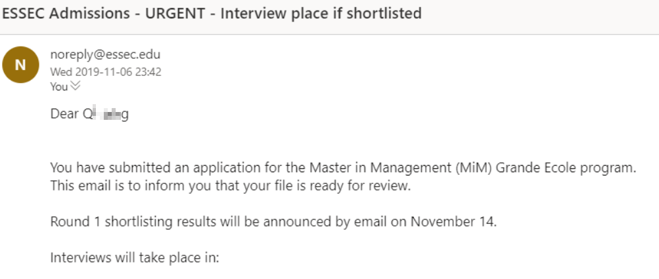Click the noreply@essec.edu sender address
This screenshot has width=659, height=279.
[105, 55]
